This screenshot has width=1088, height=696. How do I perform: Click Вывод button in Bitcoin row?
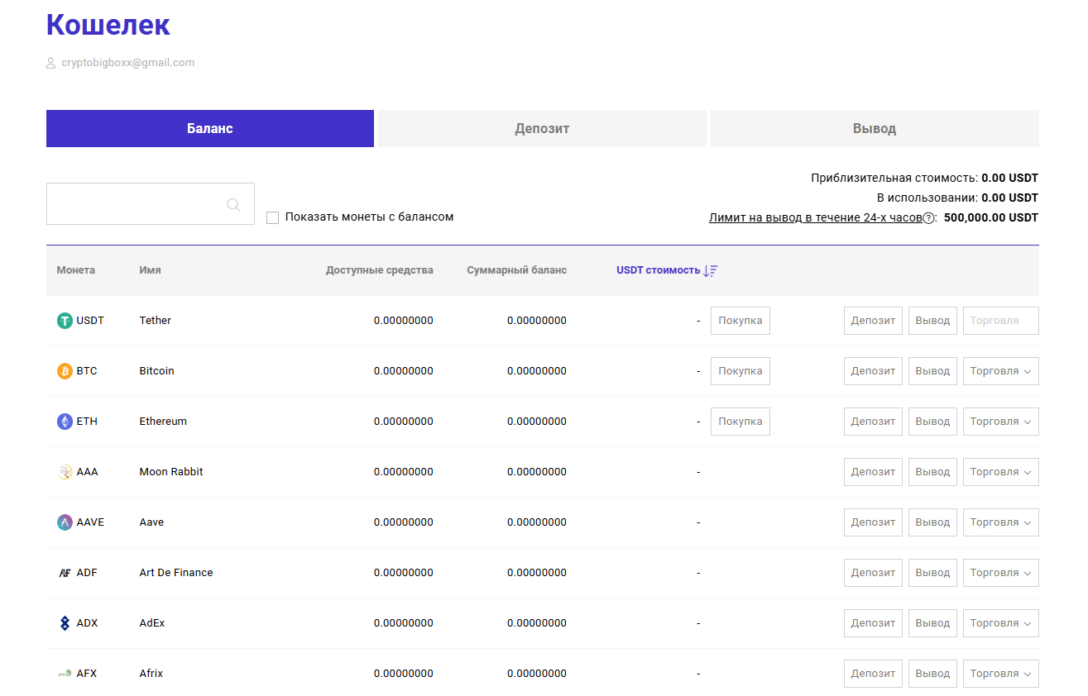pos(932,371)
